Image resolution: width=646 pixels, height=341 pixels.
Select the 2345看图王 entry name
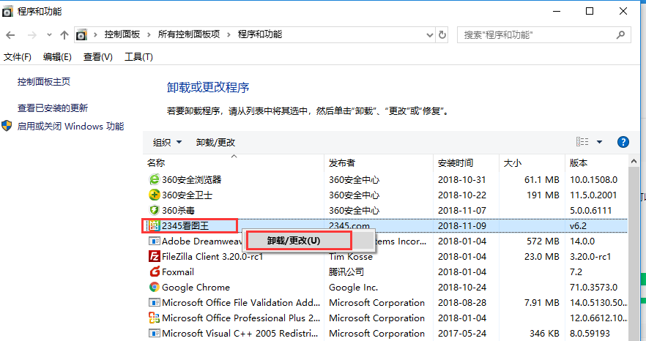(x=185, y=225)
